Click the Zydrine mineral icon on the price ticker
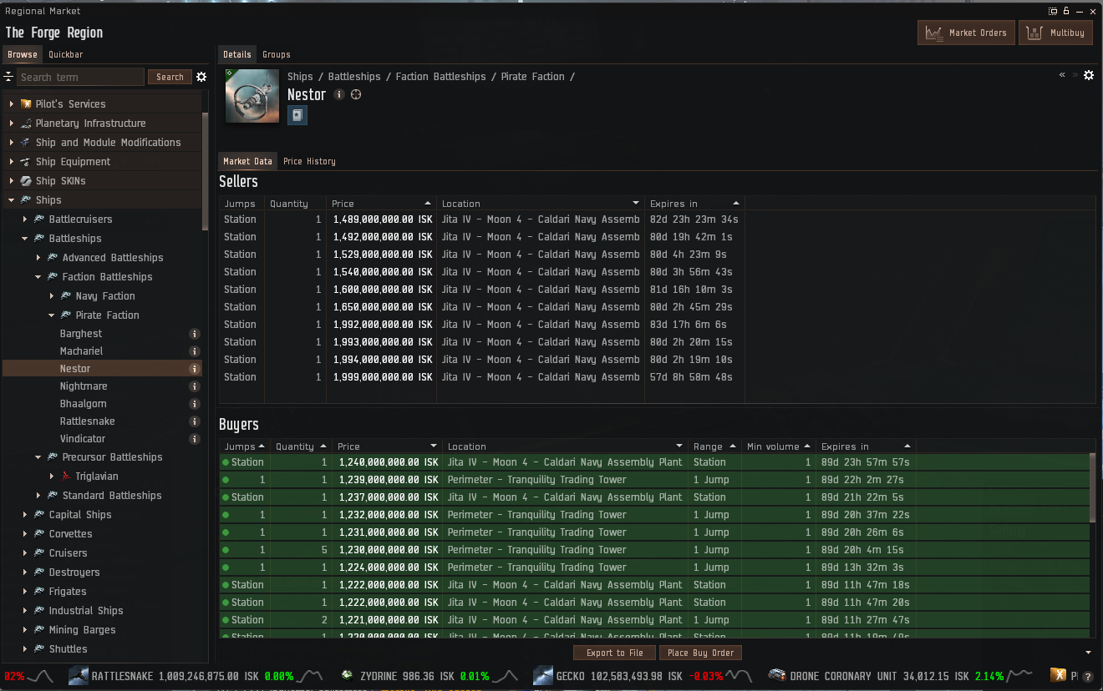Image resolution: width=1103 pixels, height=691 pixels. [x=346, y=676]
